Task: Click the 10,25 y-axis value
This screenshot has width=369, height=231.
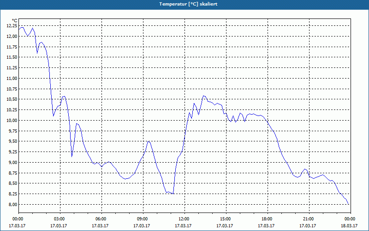Action: click(x=12, y=110)
